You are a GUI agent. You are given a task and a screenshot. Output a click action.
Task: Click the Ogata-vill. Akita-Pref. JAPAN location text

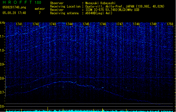125,6
